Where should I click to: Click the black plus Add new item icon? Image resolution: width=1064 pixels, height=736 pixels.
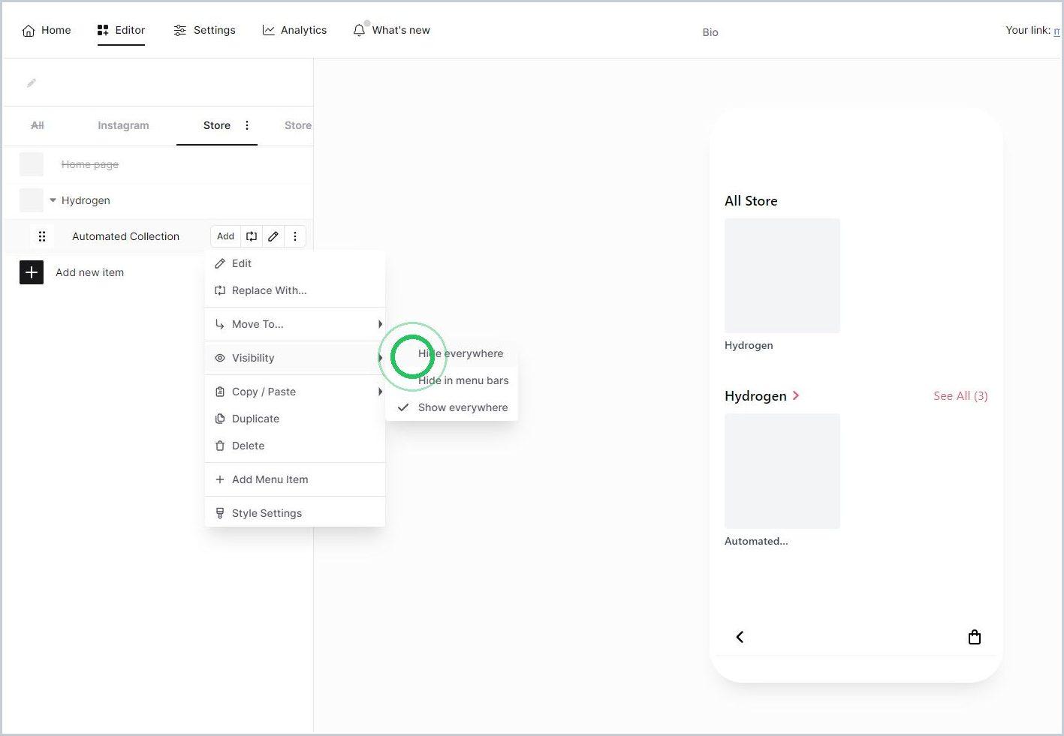pyautogui.click(x=32, y=272)
